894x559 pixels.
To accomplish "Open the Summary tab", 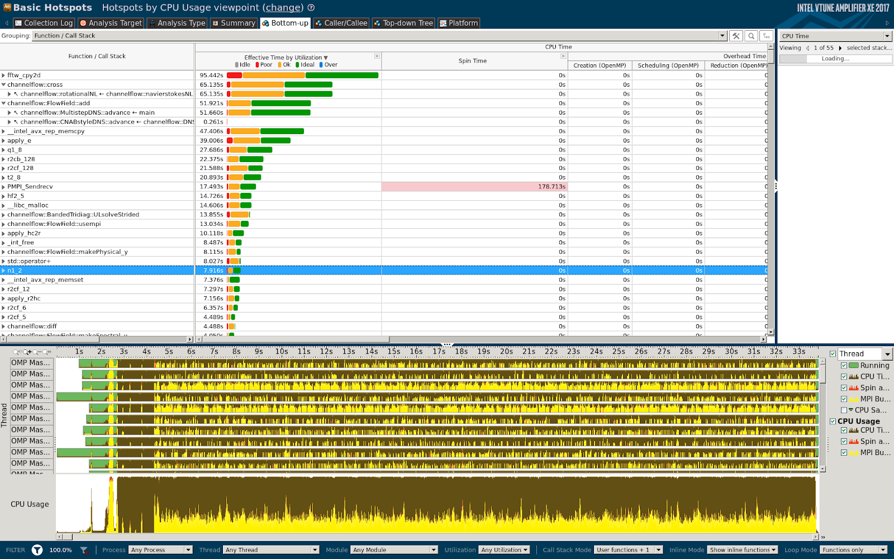I will [x=234, y=23].
